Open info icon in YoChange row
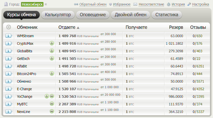This screenshot has width=213, height=118. point(9,97)
